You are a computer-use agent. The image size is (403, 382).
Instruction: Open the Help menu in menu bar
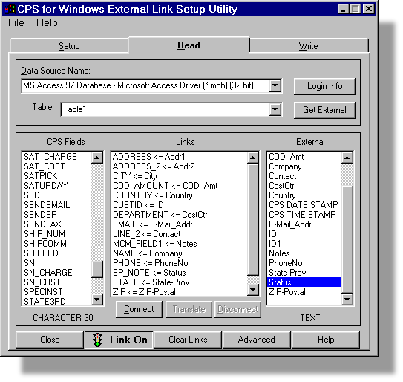pos(47,23)
